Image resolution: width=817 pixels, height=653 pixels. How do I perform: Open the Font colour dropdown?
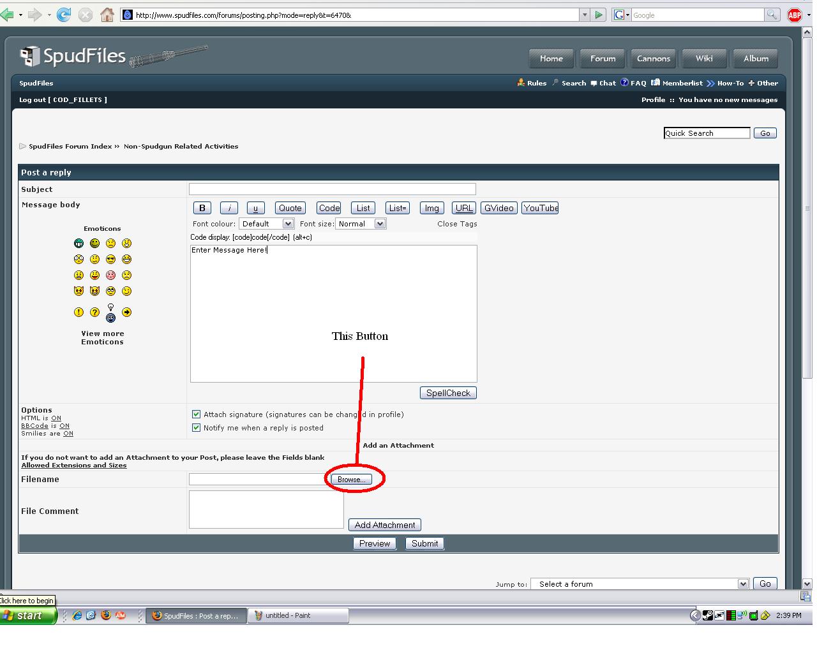point(266,224)
